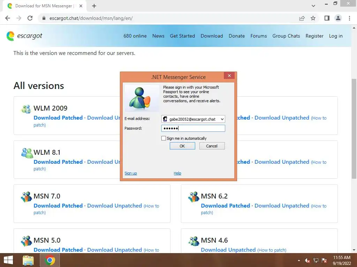Download Unpatched MSN 6.2
The height and width of the screenshot is (267, 357).
tap(282, 206)
